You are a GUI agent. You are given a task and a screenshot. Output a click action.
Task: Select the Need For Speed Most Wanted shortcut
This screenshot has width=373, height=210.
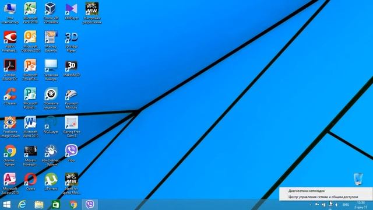71,184
